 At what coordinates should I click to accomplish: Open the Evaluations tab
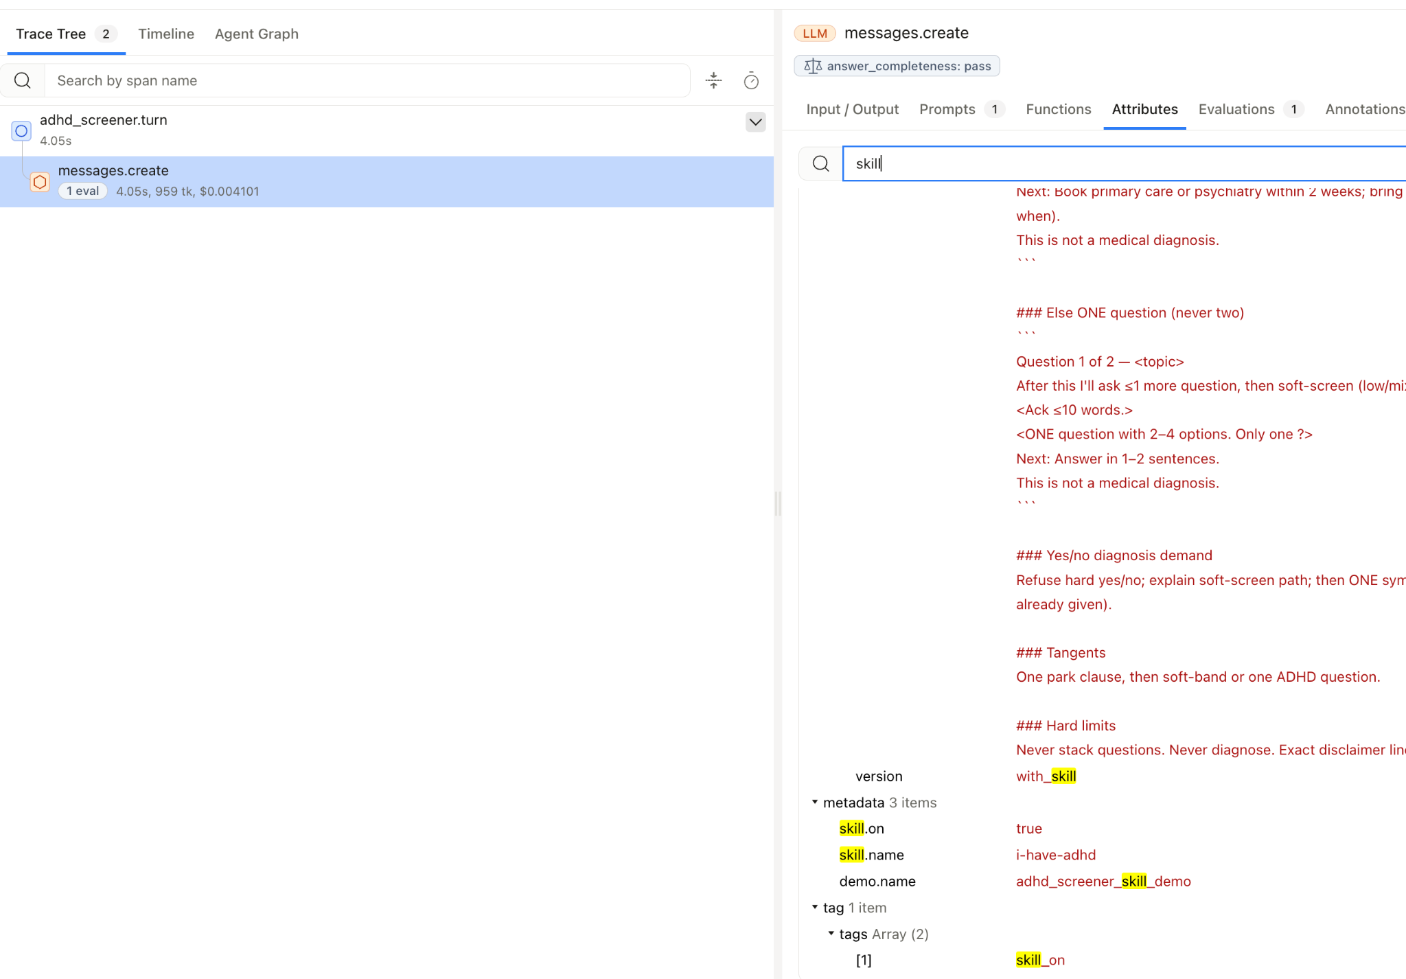pyautogui.click(x=1251, y=109)
